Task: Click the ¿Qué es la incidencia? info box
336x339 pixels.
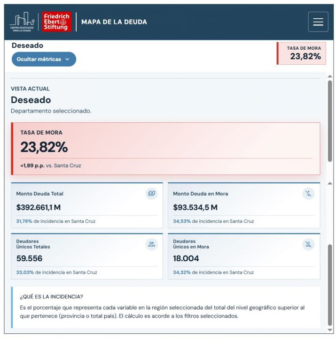Action: coord(165,307)
